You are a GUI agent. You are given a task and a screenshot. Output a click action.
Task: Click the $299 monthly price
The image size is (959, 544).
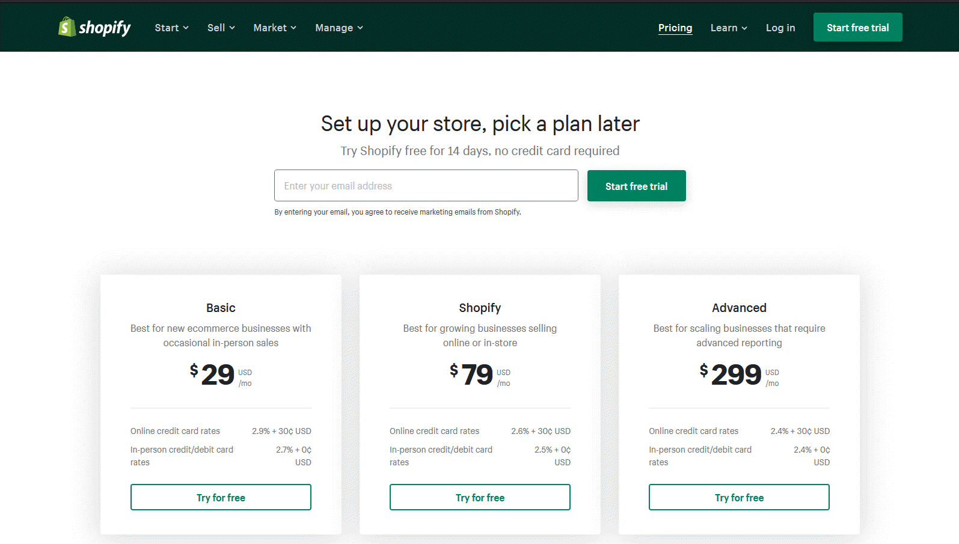(736, 375)
